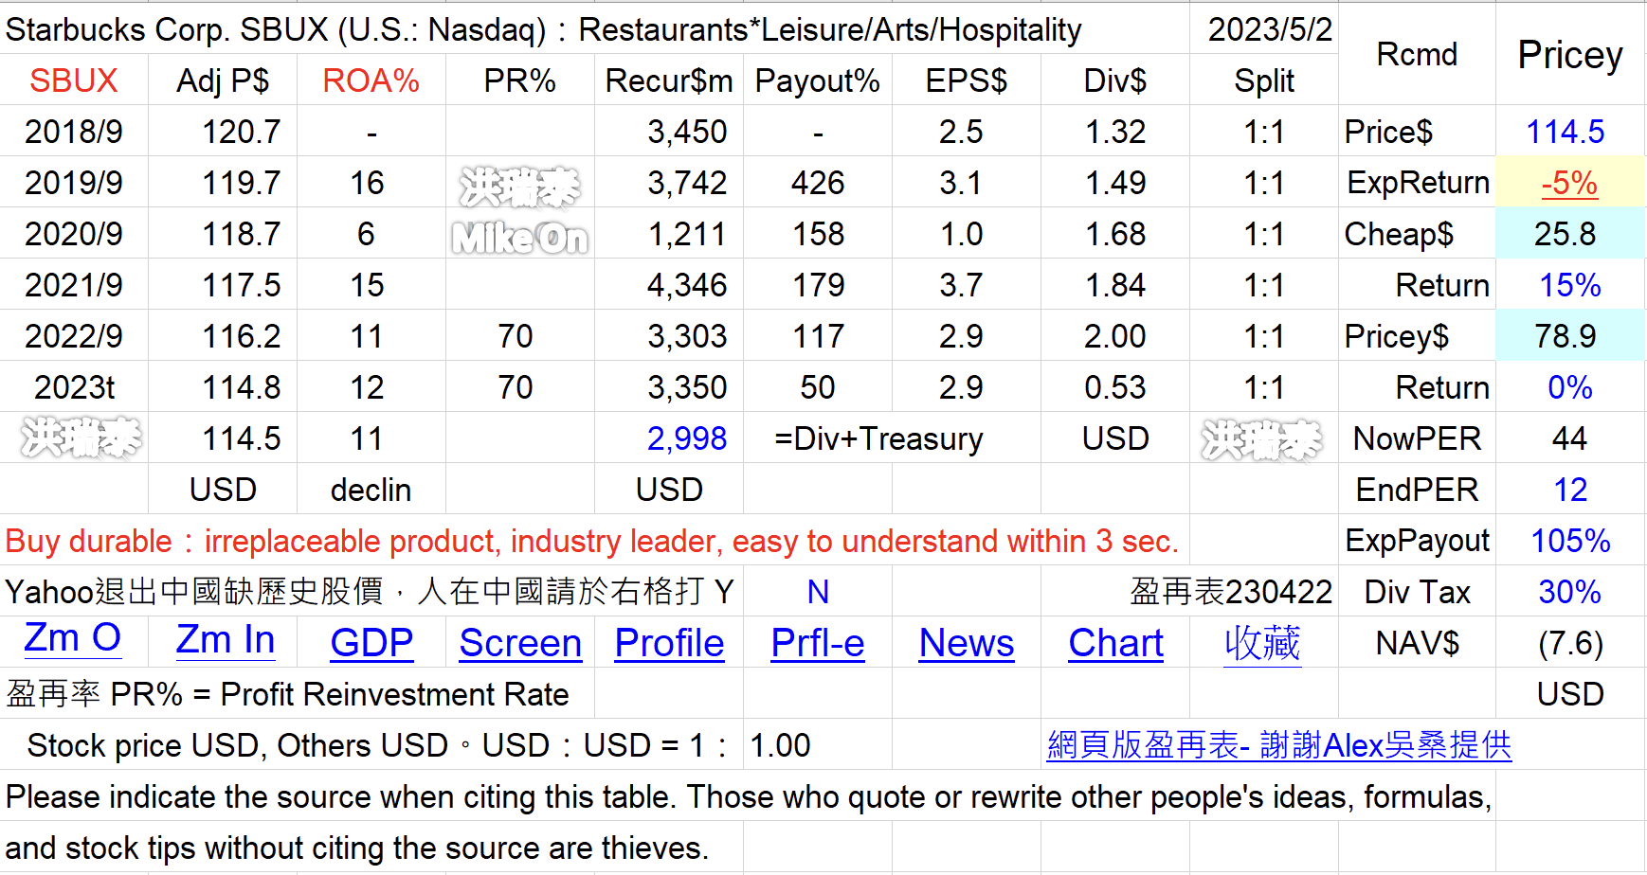This screenshot has width=1647, height=875.
Task: Select the exchange rate value 1.00
Action: 780,745
